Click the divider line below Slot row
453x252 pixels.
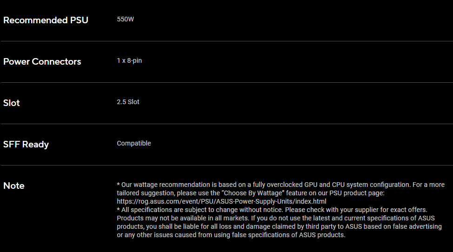[227, 124]
